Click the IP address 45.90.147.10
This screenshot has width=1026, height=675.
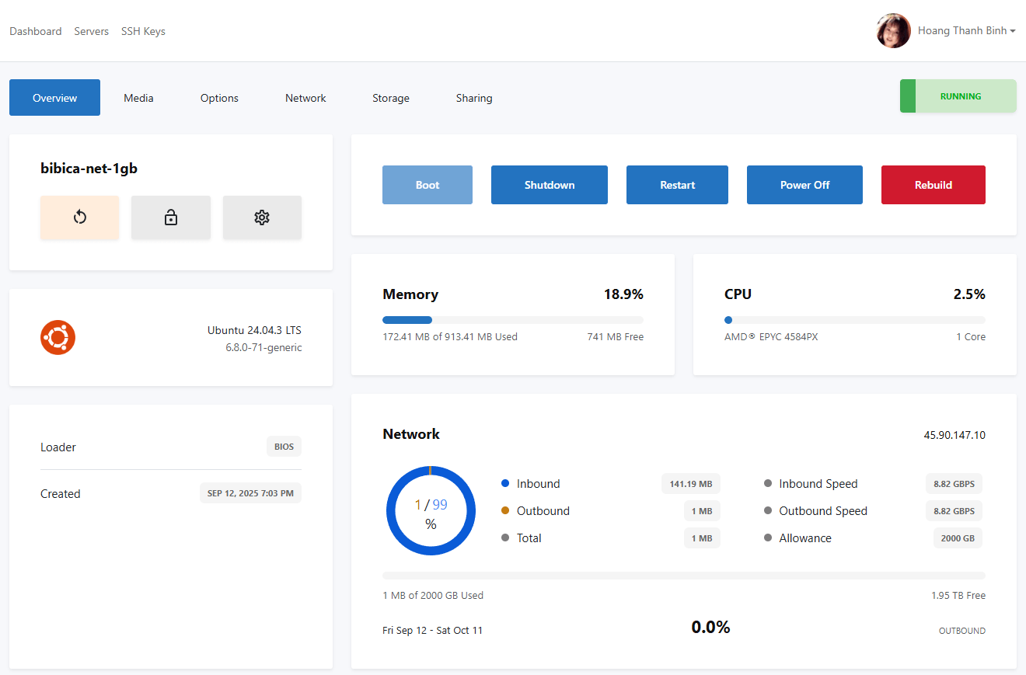click(x=954, y=435)
